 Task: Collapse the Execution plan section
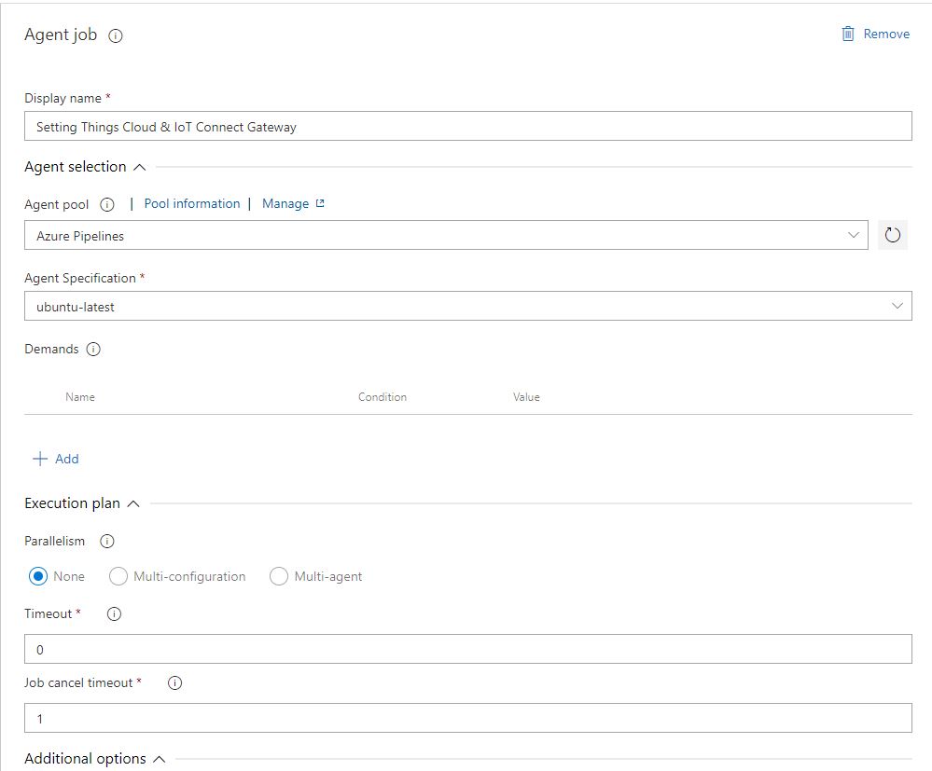tap(133, 504)
